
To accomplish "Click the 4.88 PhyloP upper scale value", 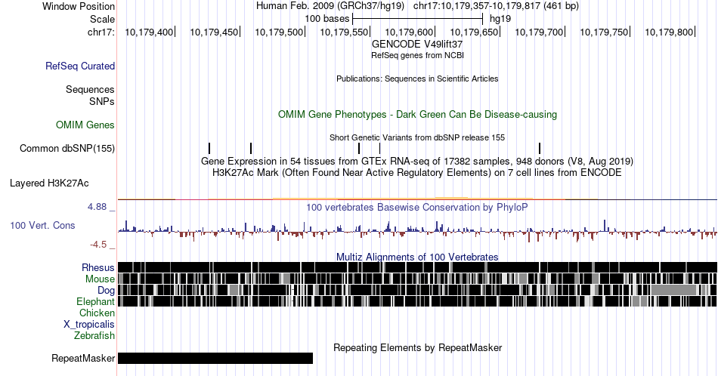I will (x=97, y=207).
